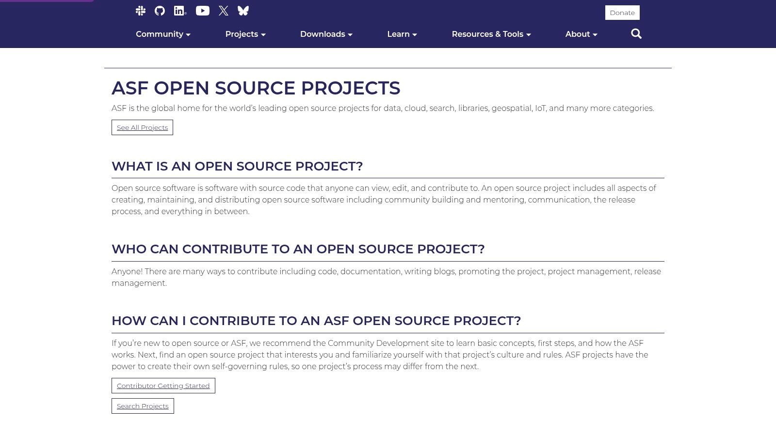Click the ASF Open Source Projects heading
The width and height of the screenshot is (776, 436).
(256, 88)
